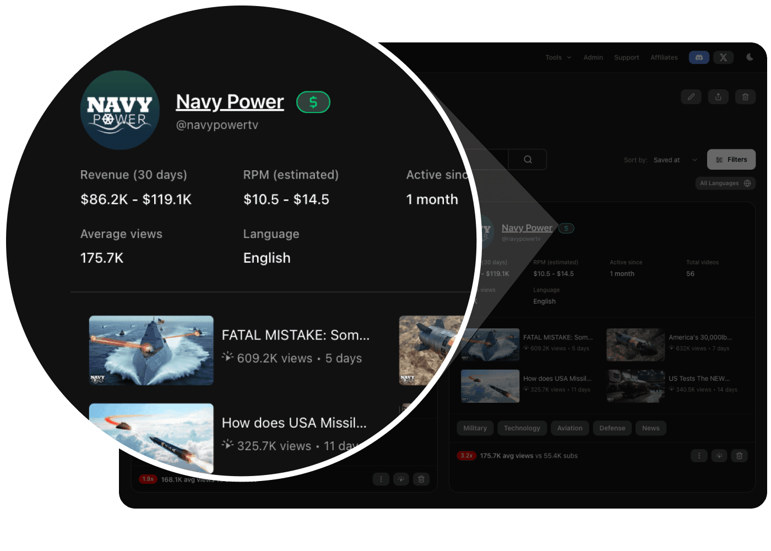This screenshot has height=551, width=771.
Task: Click the share/export icon beside the edit pencil
Action: click(718, 96)
